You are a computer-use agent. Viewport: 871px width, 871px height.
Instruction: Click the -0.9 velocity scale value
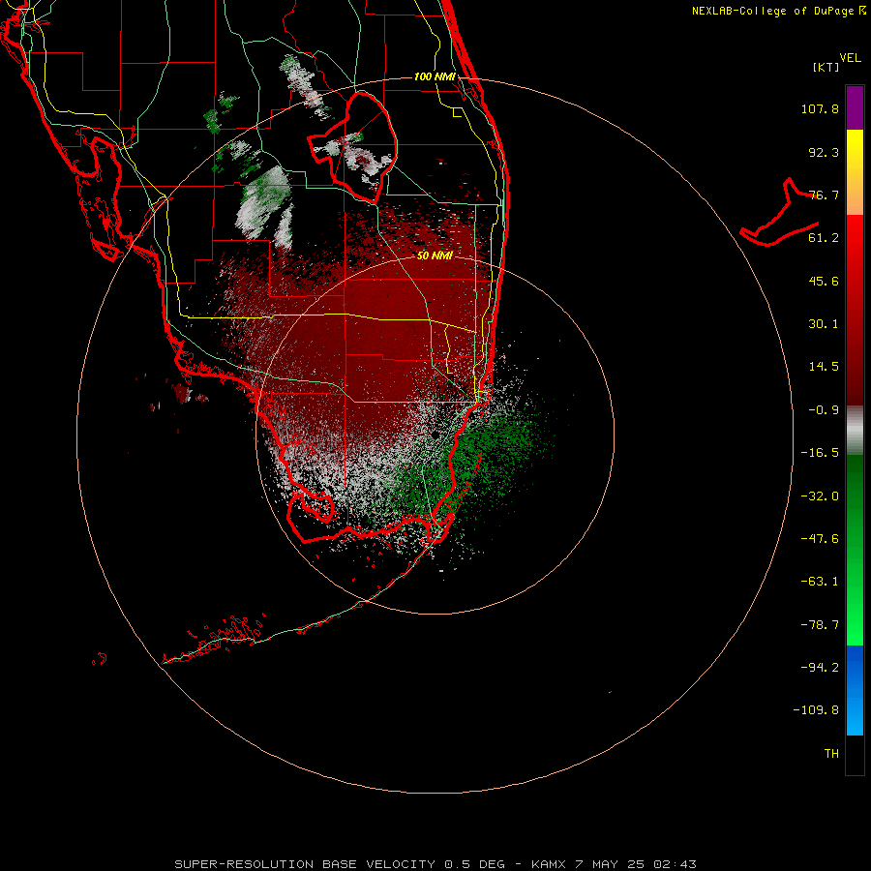click(x=824, y=410)
